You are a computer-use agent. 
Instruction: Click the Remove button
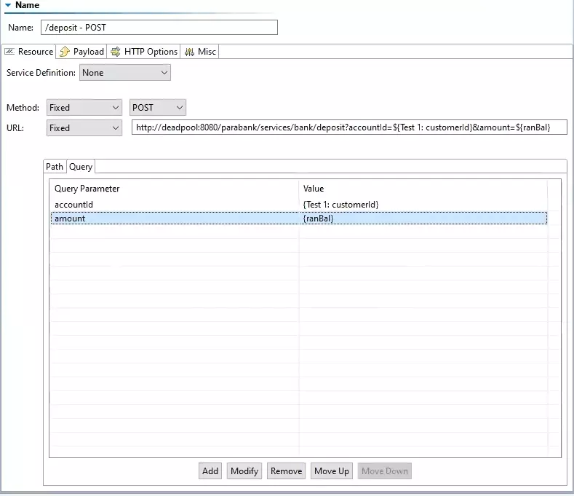[286, 471]
